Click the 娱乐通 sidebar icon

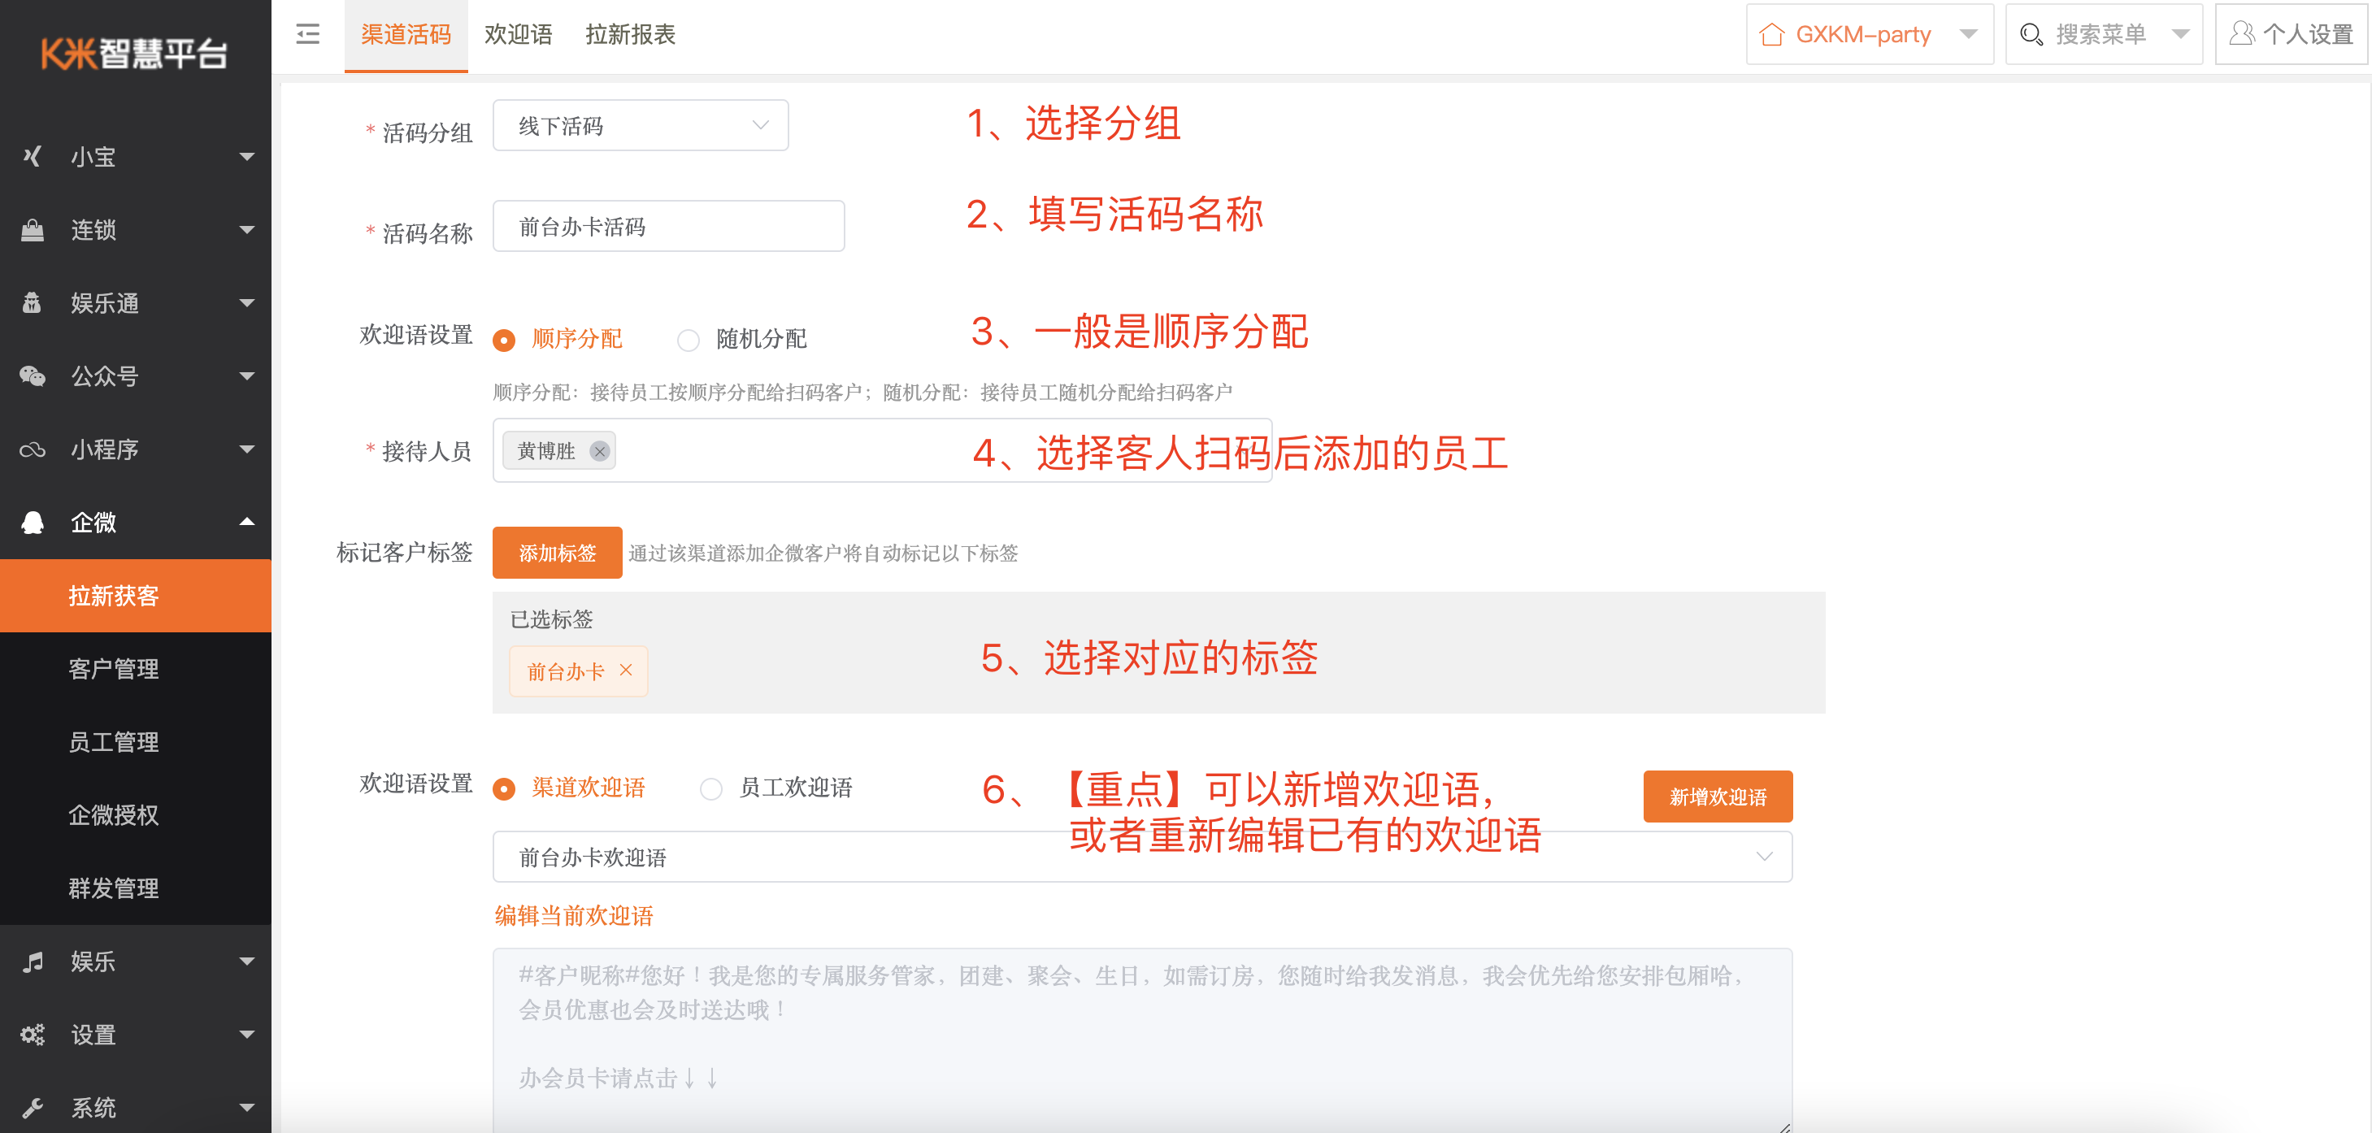coord(33,303)
